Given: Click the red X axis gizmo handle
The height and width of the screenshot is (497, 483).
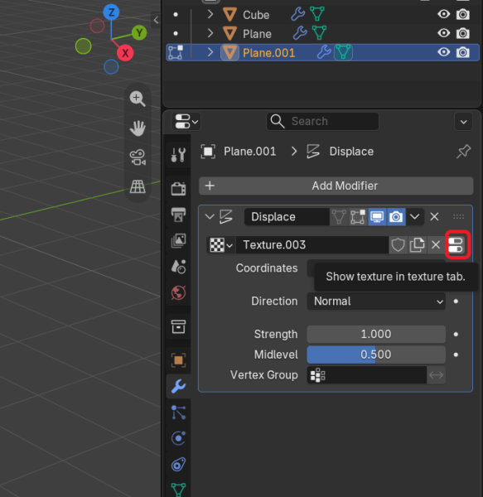Looking at the screenshot, I should (x=125, y=53).
